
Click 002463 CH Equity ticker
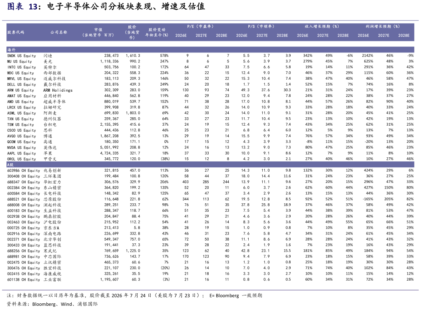[x=24, y=222]
